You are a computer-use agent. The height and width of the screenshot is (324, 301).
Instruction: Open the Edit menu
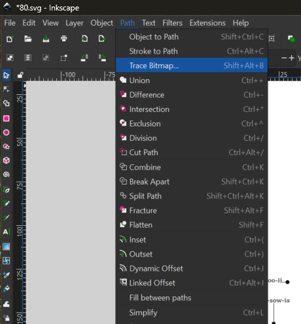pyautogui.click(x=29, y=23)
